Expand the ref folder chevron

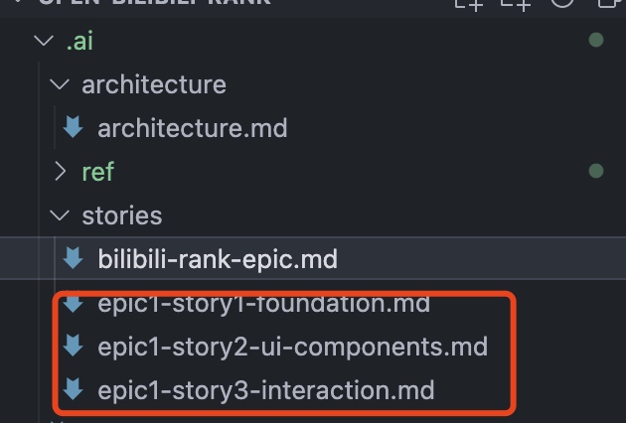coord(60,172)
